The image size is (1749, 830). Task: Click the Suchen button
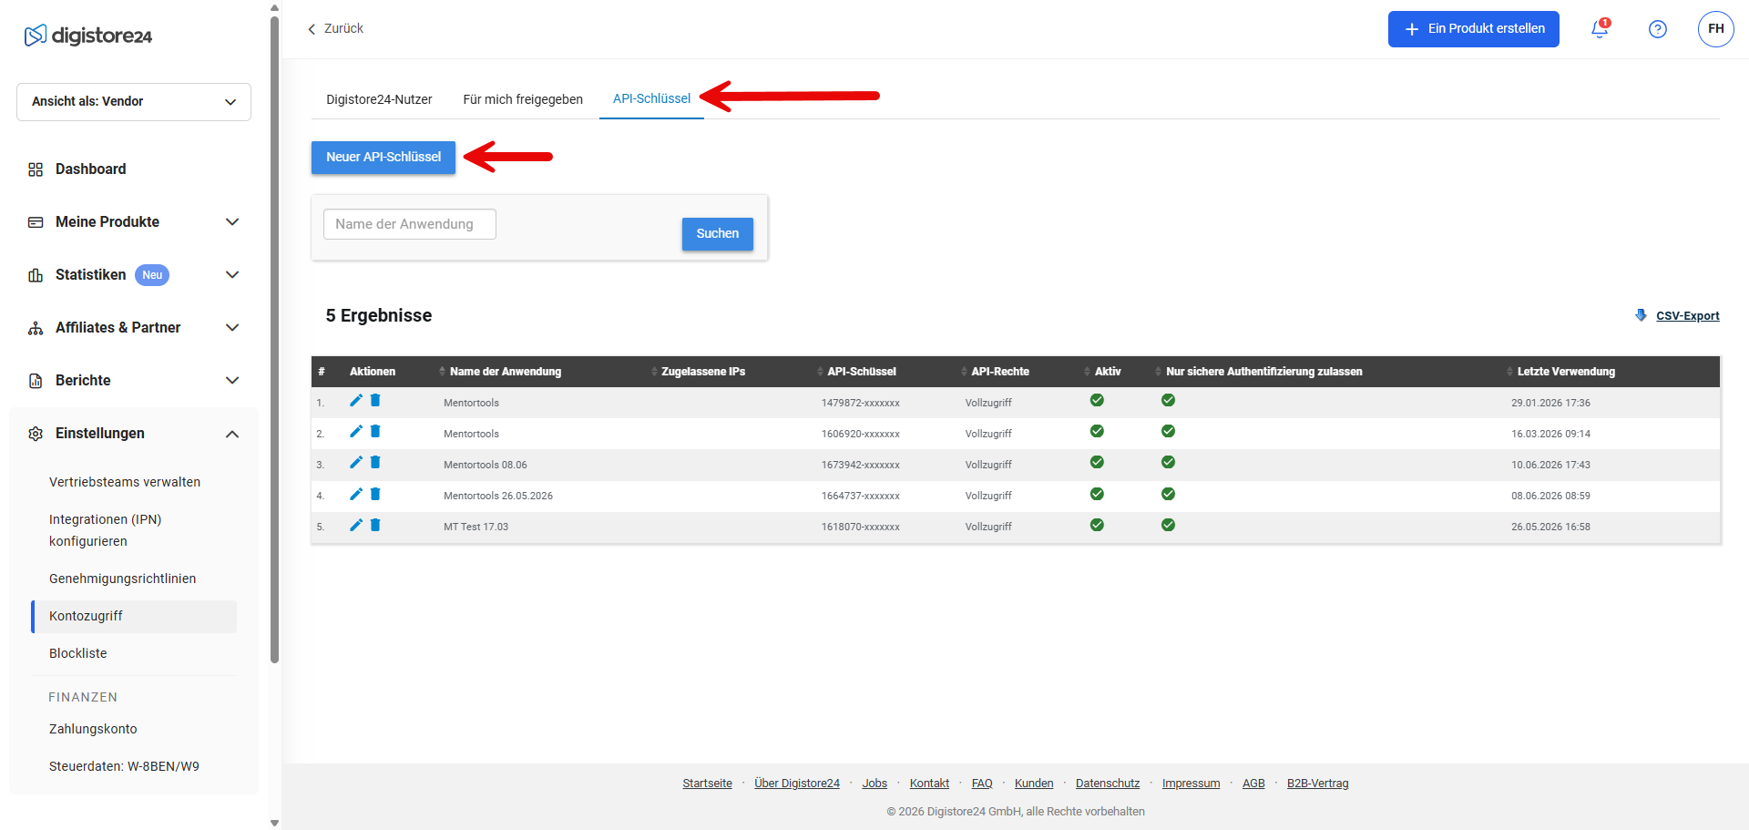pyautogui.click(x=718, y=234)
